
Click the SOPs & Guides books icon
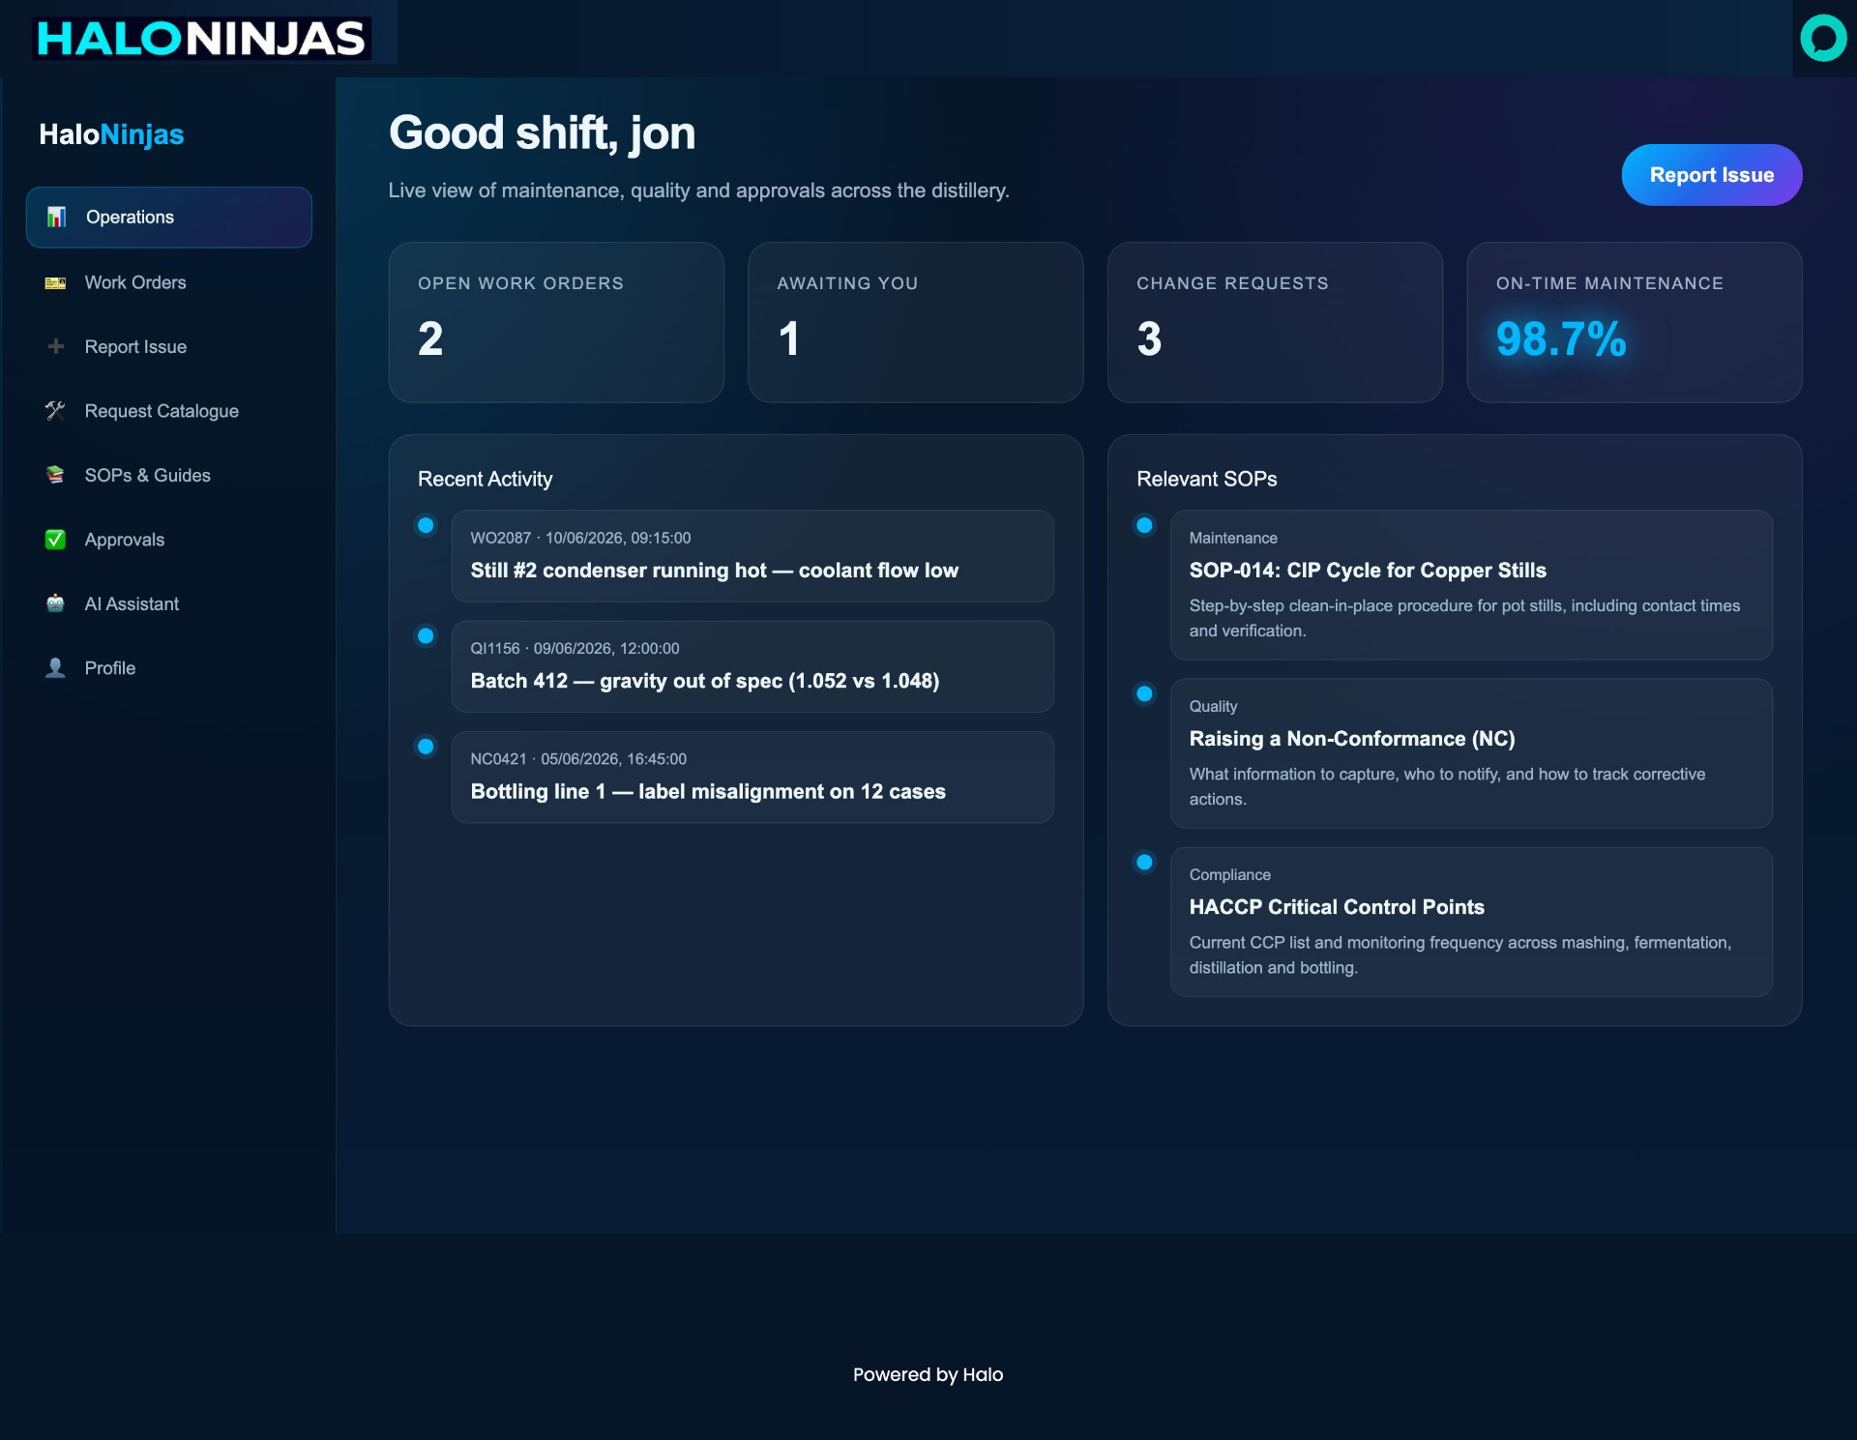pos(55,475)
